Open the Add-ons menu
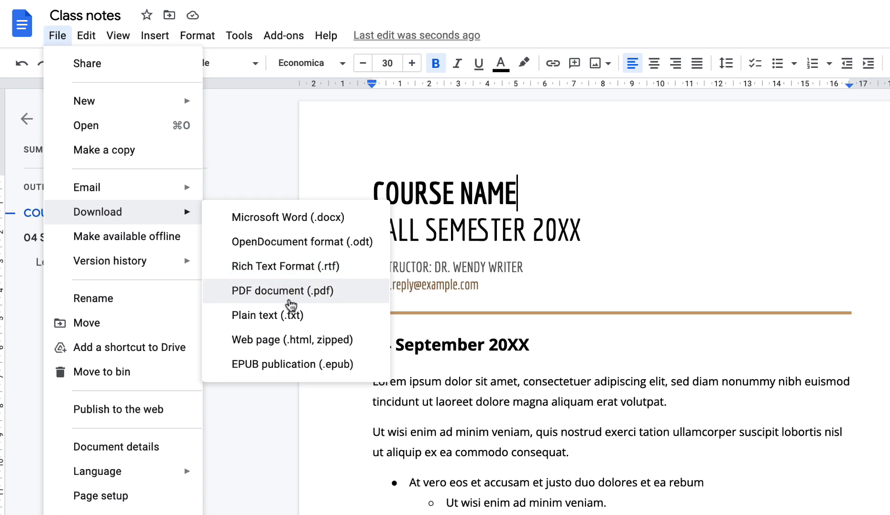Image resolution: width=890 pixels, height=515 pixels. [x=284, y=35]
